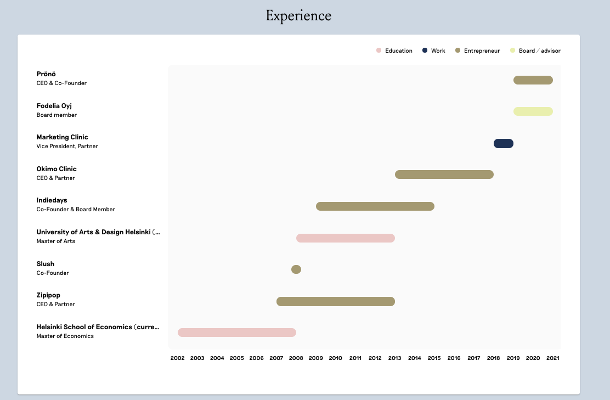Screen dimensions: 610x400
Task: Click the Indiedays timeline bar
Action: point(375,206)
